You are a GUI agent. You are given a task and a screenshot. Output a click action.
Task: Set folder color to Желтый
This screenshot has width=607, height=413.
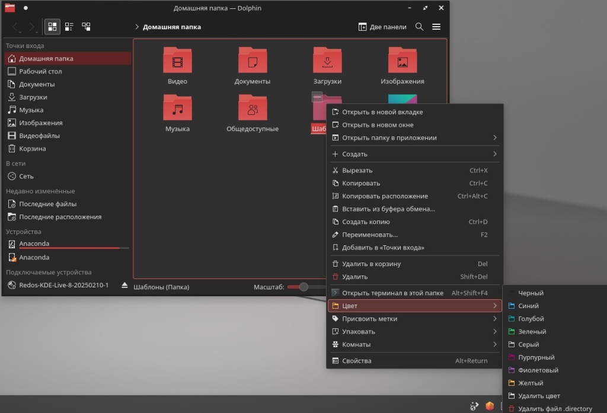pyautogui.click(x=531, y=383)
